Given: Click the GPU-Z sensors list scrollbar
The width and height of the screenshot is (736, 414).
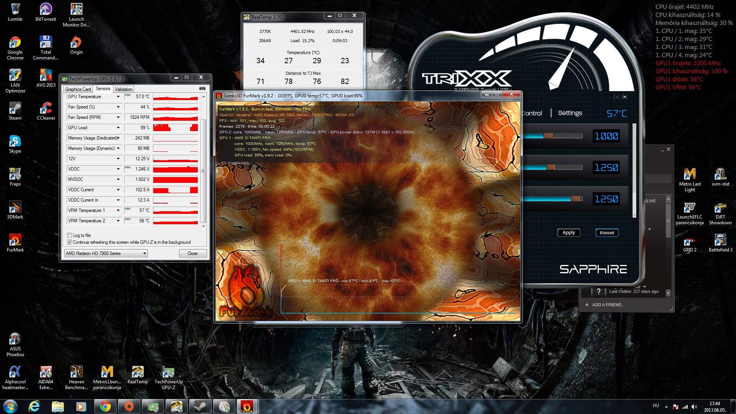Looking at the screenshot, I should (203, 171).
